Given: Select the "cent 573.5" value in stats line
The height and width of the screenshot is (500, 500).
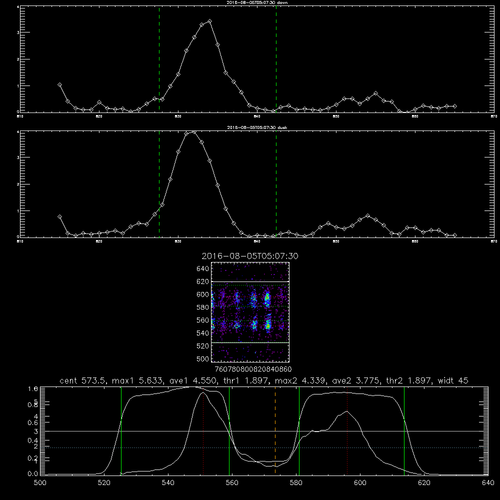Looking at the screenshot, I should 83,380.
